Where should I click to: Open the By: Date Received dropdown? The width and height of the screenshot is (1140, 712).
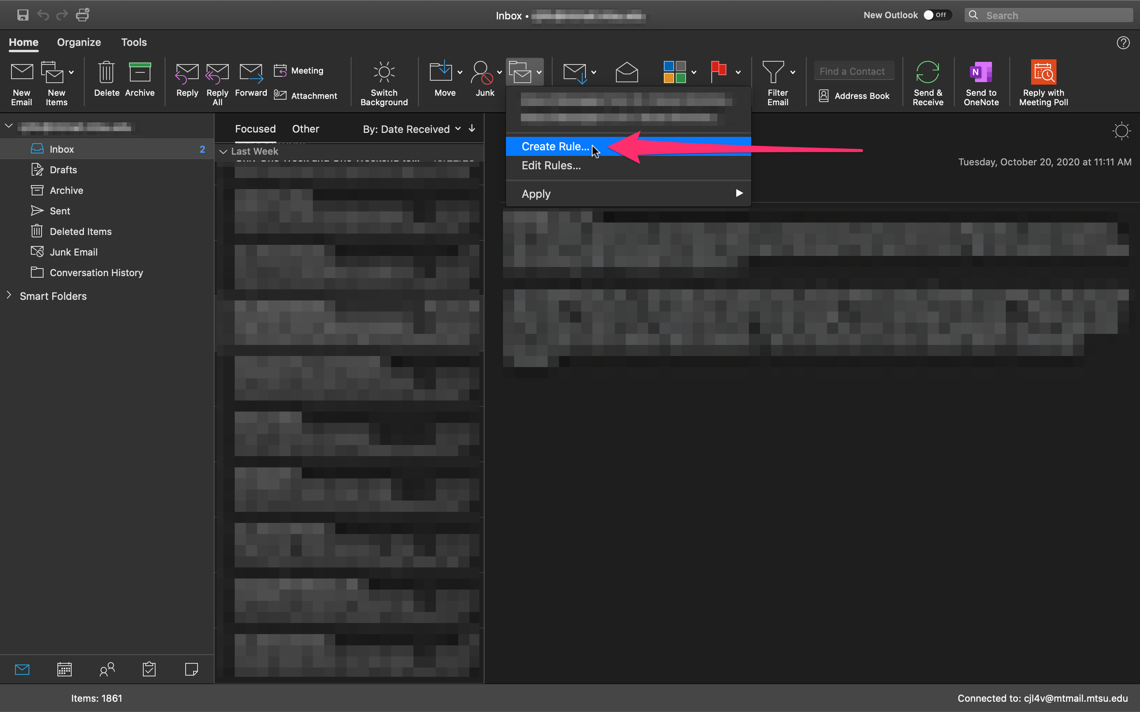pyautogui.click(x=411, y=129)
